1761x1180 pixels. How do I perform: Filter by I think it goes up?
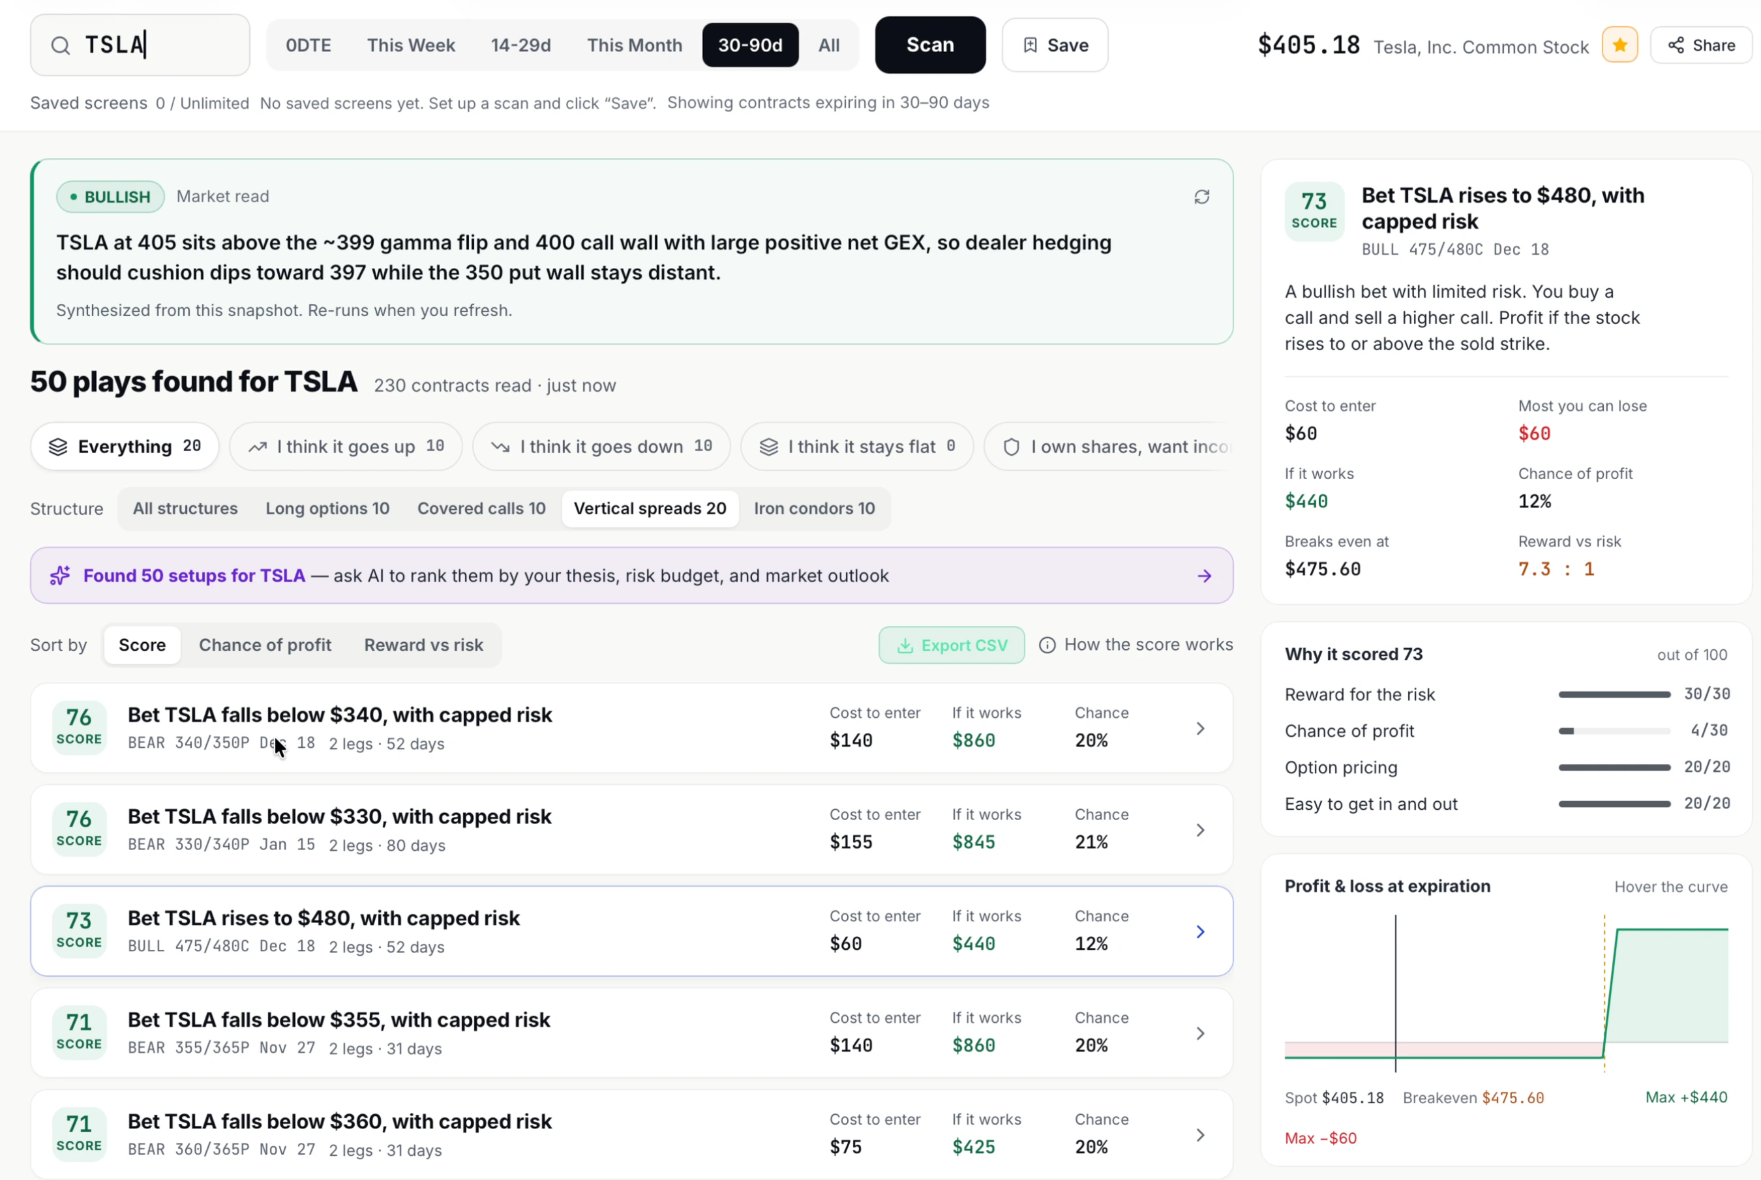tap(346, 447)
